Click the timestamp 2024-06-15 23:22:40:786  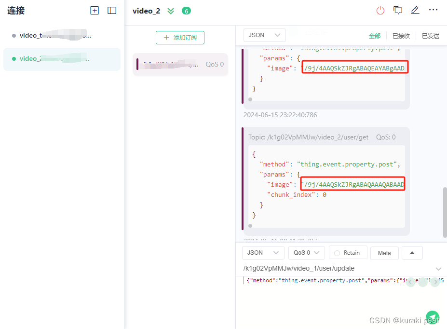pyautogui.click(x=280, y=115)
